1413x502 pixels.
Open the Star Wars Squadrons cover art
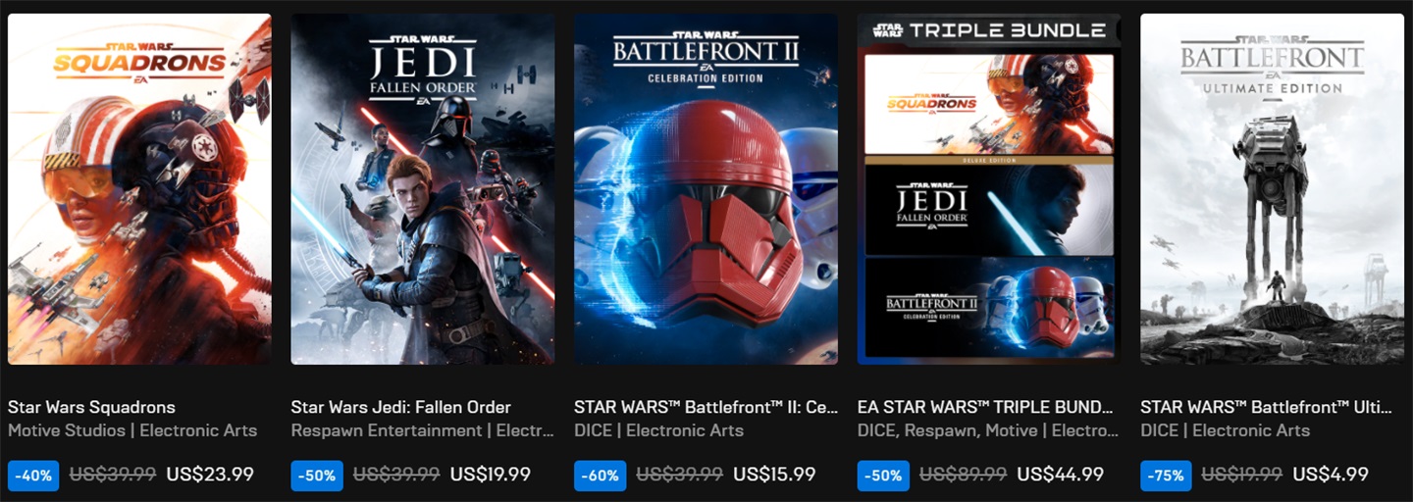(x=139, y=189)
